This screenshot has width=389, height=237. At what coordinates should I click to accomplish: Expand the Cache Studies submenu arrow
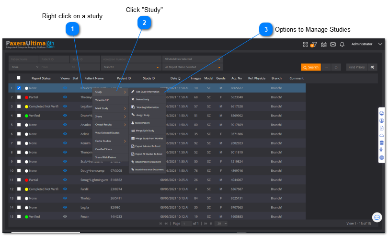[x=125, y=141]
